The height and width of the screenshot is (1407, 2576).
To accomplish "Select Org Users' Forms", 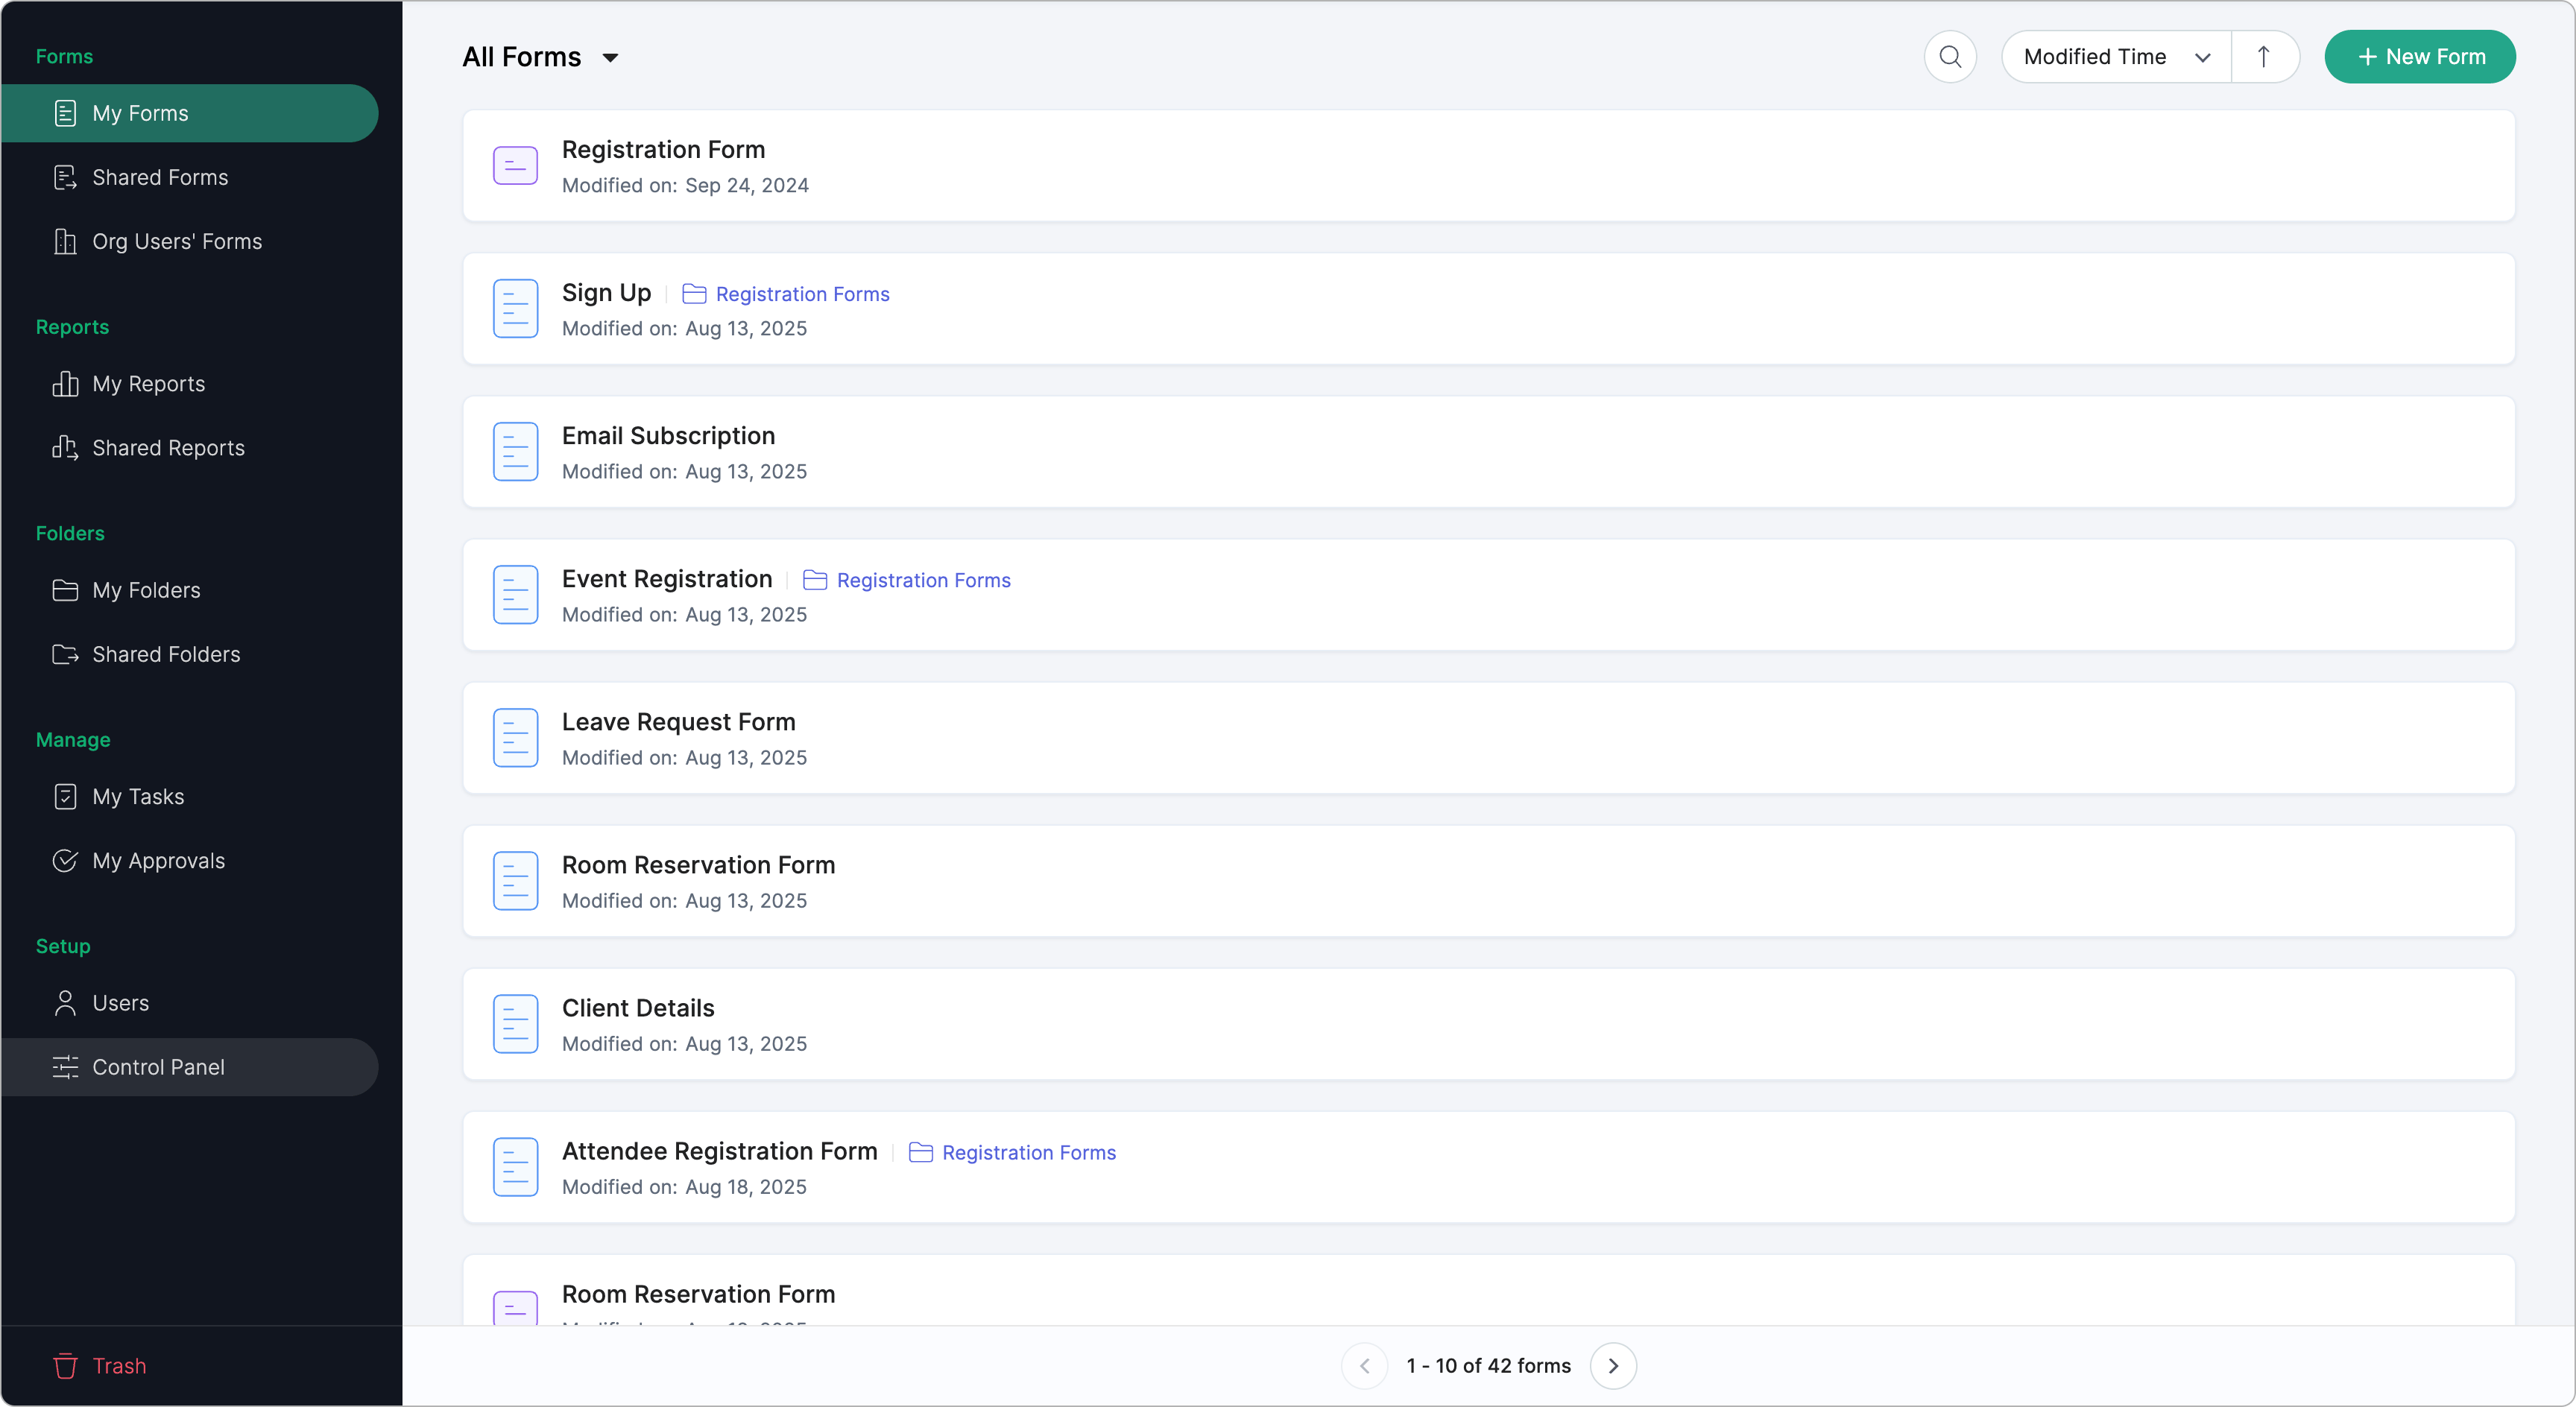I will tap(177, 241).
